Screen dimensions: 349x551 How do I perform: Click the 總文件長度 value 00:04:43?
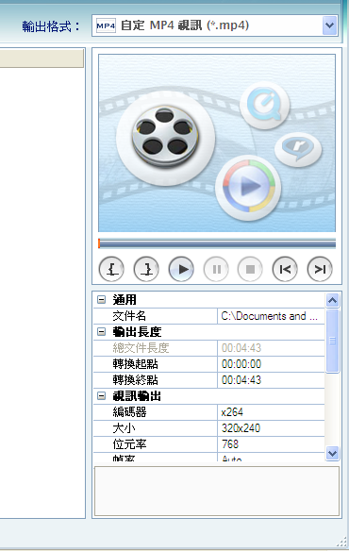(x=241, y=348)
